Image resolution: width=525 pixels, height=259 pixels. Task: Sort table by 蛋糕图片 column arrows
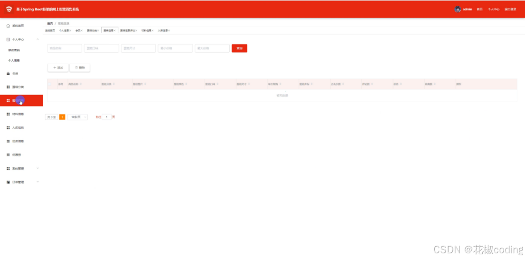pyautogui.click(x=145, y=84)
